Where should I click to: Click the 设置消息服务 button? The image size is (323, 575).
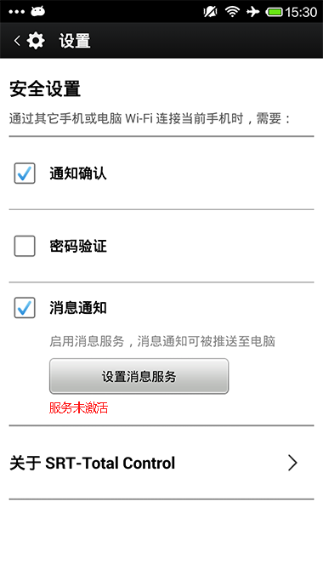pyautogui.click(x=139, y=376)
